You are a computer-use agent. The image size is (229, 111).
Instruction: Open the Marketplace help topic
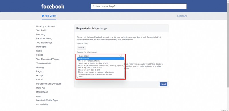click(x=42, y=92)
